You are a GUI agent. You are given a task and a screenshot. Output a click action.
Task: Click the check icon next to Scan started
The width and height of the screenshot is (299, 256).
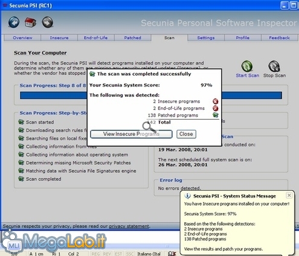(x=21, y=122)
